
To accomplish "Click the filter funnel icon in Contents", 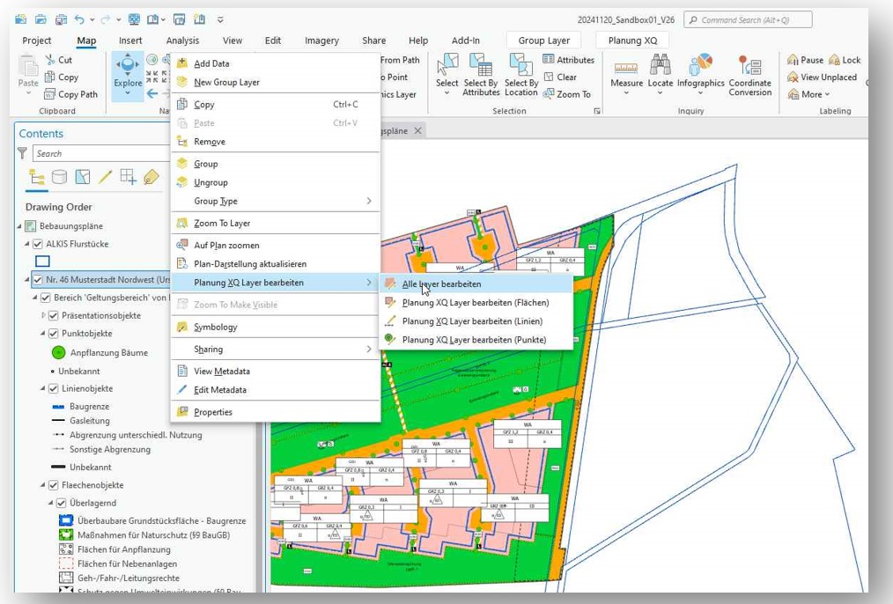I will coord(22,153).
